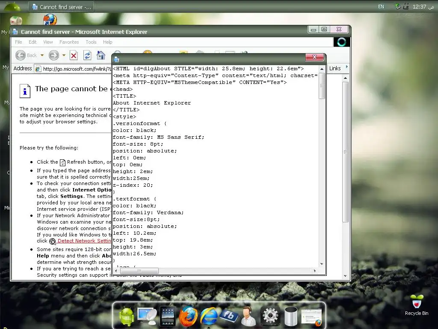
Task: Click the green apple start orb
Action: coord(12,7)
